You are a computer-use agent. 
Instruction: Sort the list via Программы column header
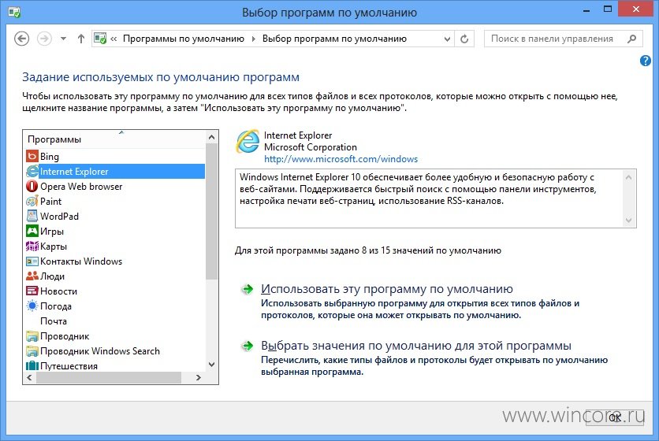115,139
